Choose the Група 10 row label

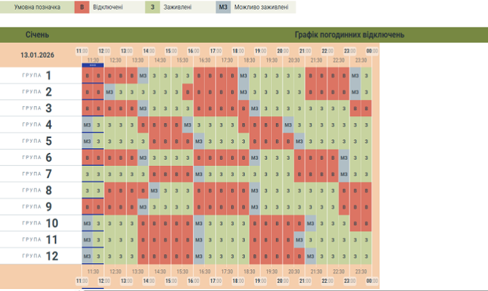point(37,223)
